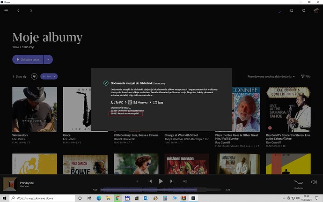The height and width of the screenshot is (202, 323).
Task: Click the [E:] Muzyka drive path segment
Action: pyautogui.click(x=138, y=102)
